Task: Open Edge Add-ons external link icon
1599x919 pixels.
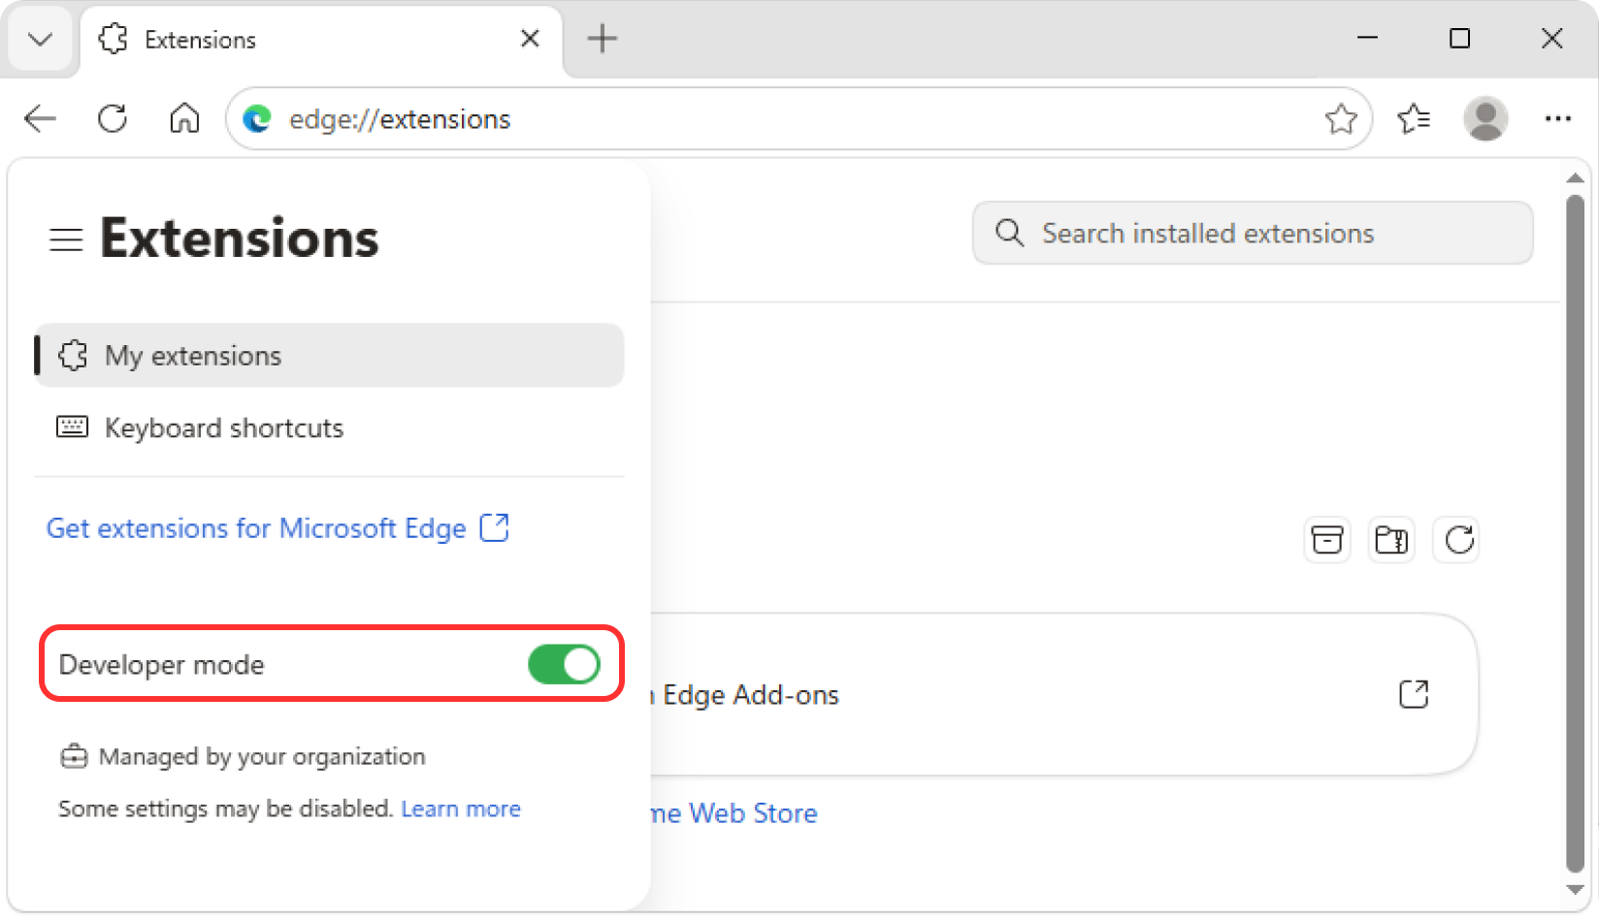Action: [1414, 694]
